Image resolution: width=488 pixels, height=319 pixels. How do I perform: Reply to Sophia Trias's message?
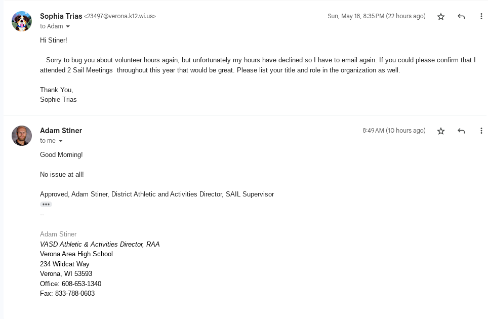coord(461,17)
